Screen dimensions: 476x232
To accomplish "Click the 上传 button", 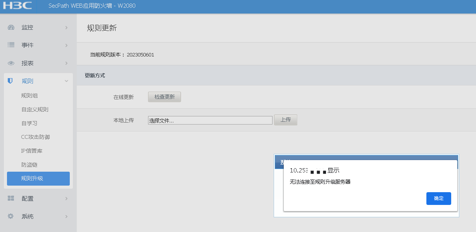I will tap(286, 120).
